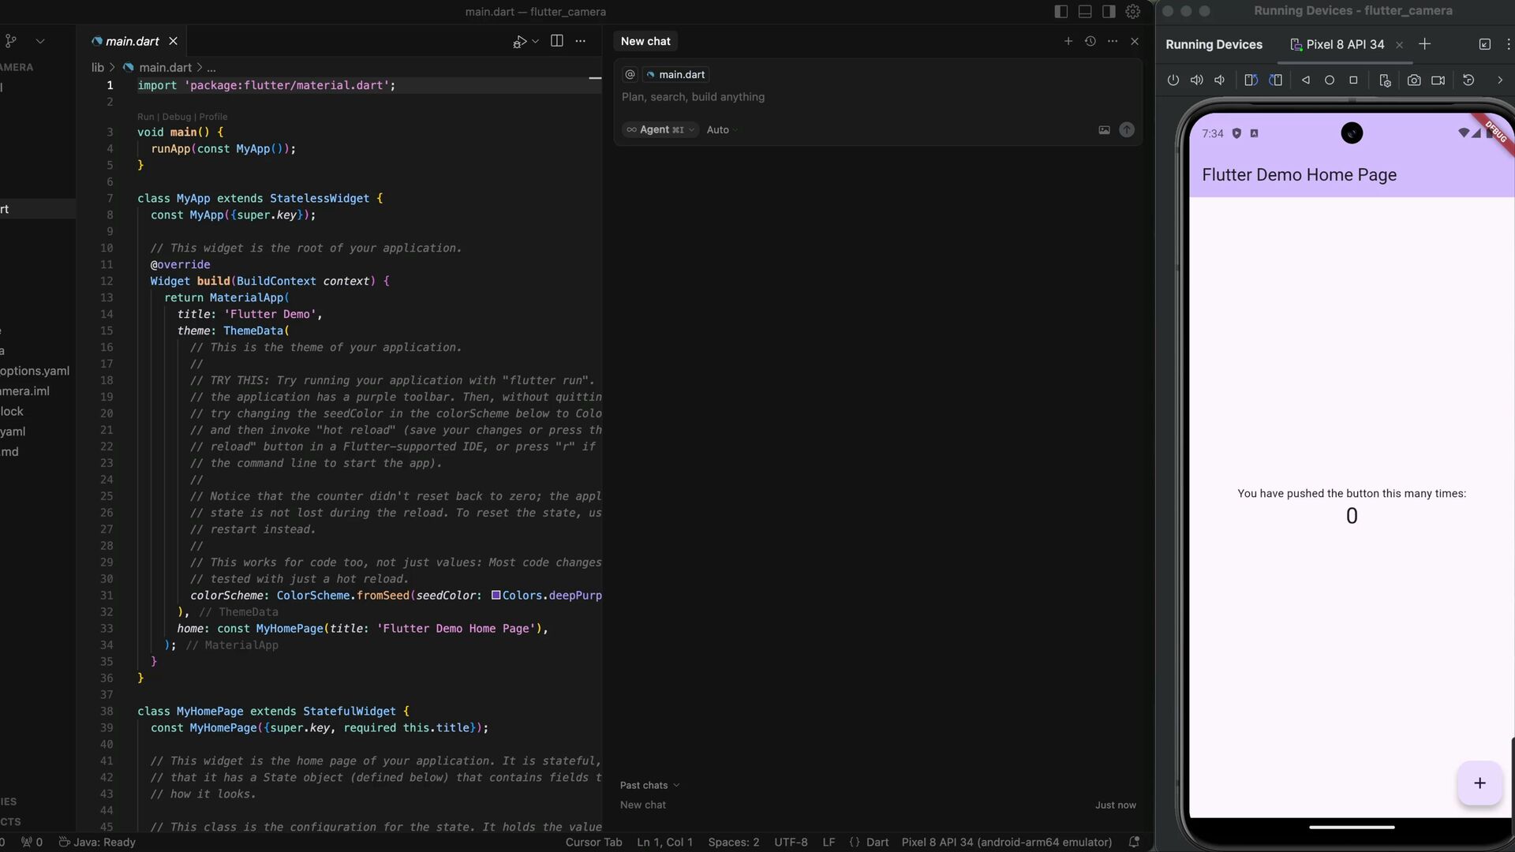Screen dimensions: 1515x852
Task: Start screen recording with video camera icon
Action: pos(1438,80)
